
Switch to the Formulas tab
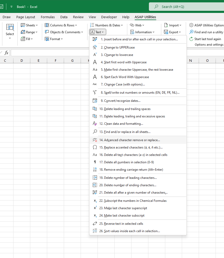tap(48, 17)
